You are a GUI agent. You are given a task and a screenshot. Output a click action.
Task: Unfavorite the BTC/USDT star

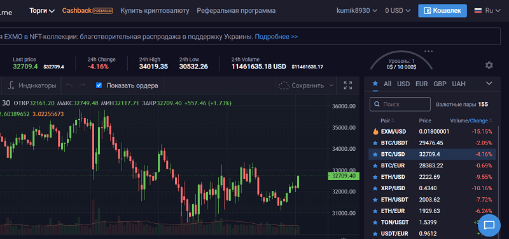pyautogui.click(x=375, y=143)
